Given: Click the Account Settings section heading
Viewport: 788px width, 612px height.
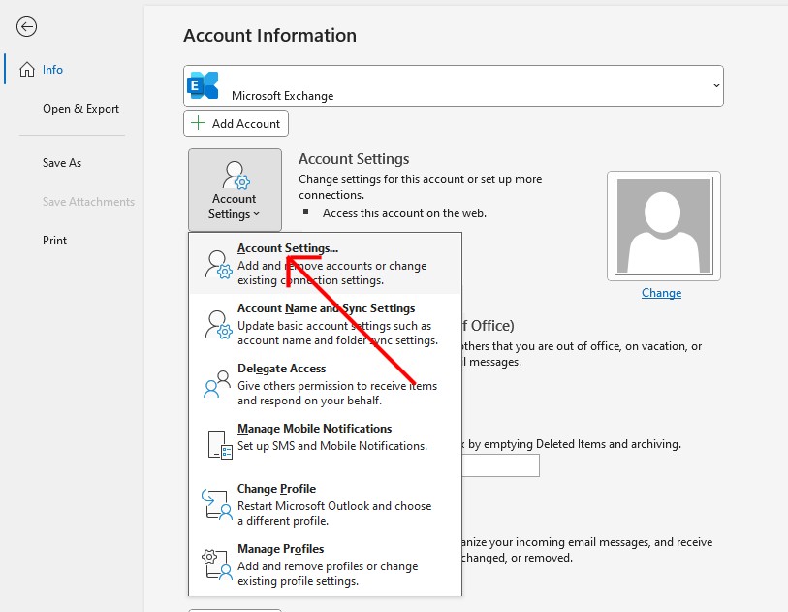Looking at the screenshot, I should [x=354, y=159].
